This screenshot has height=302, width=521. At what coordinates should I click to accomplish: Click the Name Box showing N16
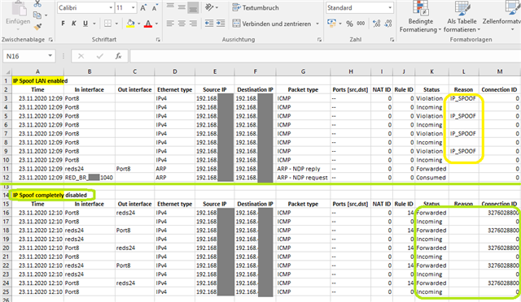tap(24, 56)
